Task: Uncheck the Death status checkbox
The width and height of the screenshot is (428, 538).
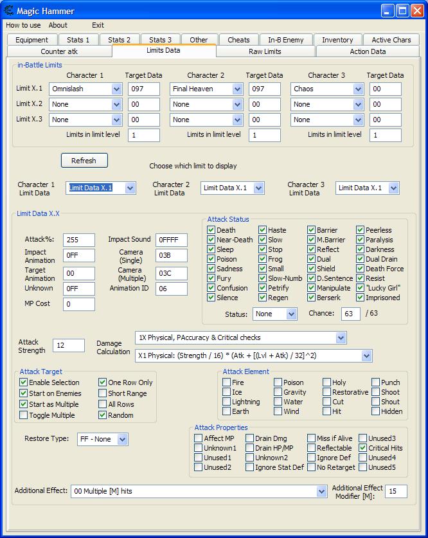Action: click(x=211, y=229)
